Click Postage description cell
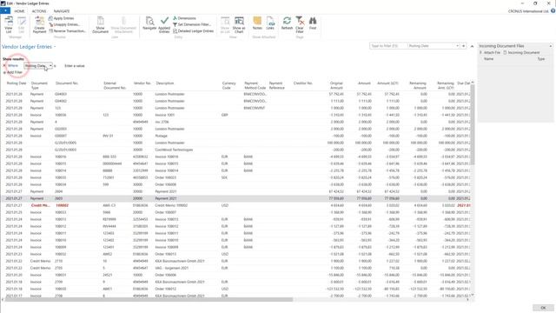This screenshot has width=556, height=313. point(161,136)
